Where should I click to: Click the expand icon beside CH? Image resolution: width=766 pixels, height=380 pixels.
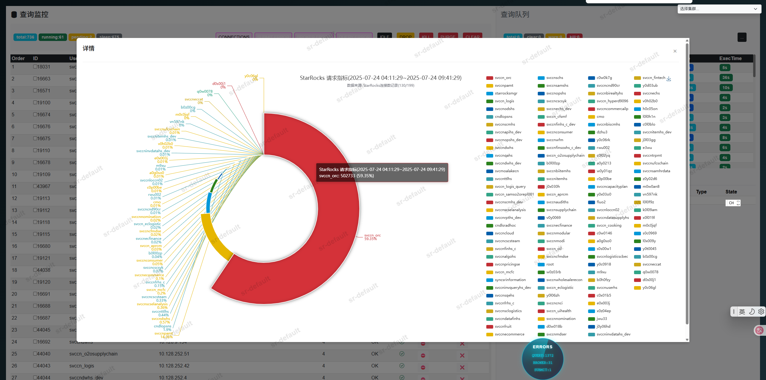coord(738,203)
